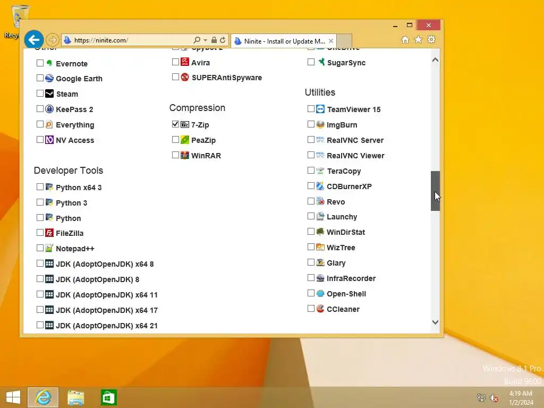Open the Windows Start button
This screenshot has height=408, width=544.
tap(13, 397)
